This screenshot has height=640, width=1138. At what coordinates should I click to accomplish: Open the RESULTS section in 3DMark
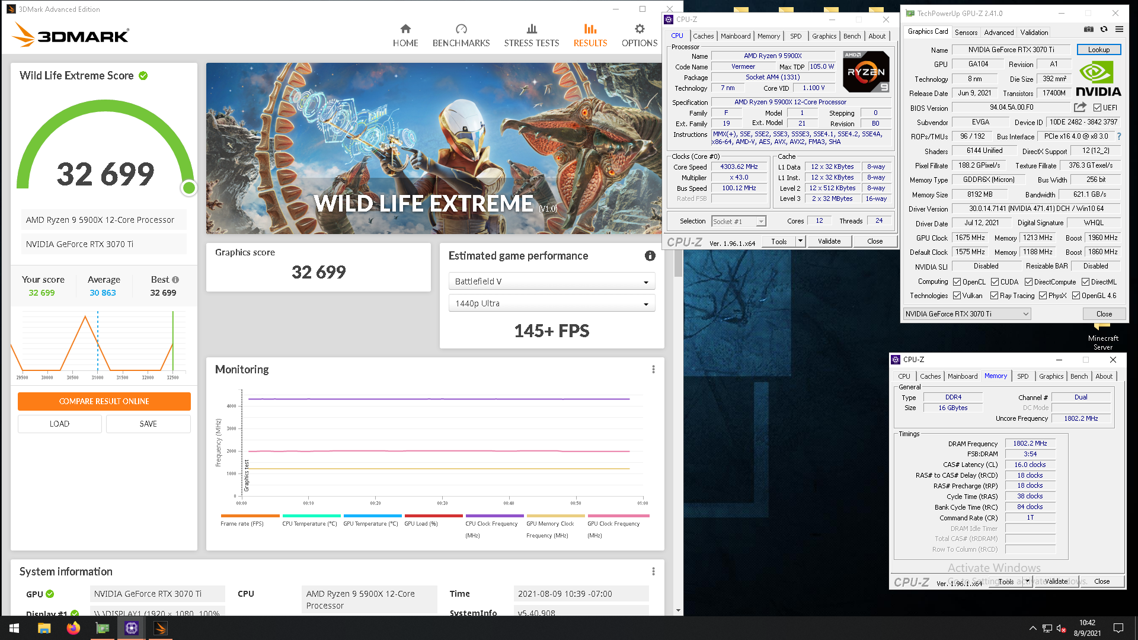point(590,36)
